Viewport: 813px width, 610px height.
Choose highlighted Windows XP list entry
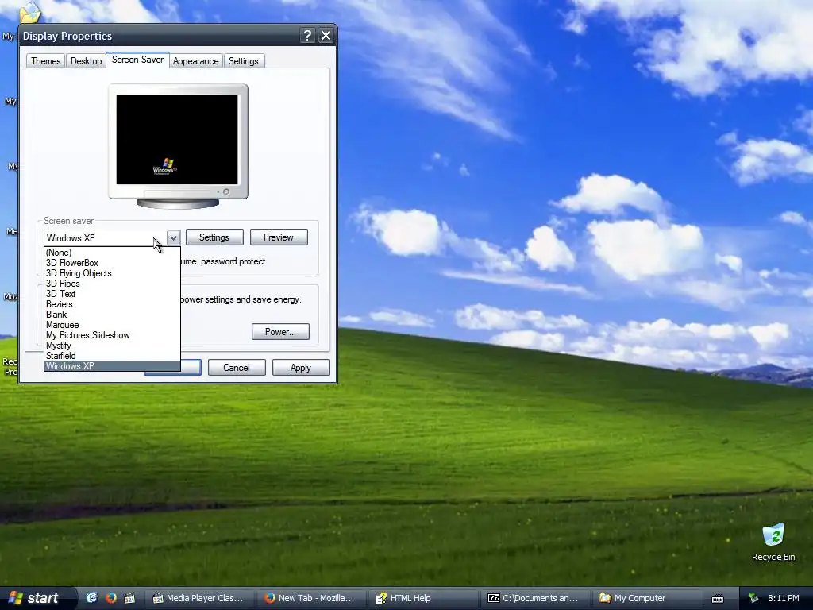click(112, 365)
